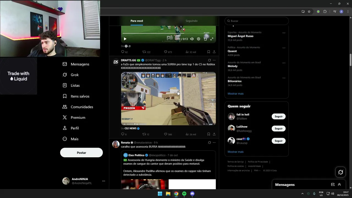
Task: Show hidden tray icons chevron
Action: (302, 194)
